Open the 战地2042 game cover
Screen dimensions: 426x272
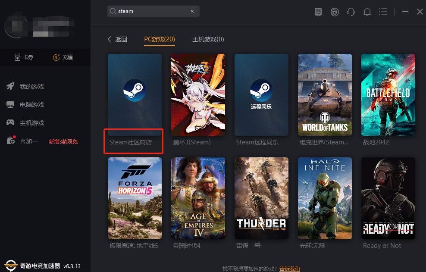(388, 94)
